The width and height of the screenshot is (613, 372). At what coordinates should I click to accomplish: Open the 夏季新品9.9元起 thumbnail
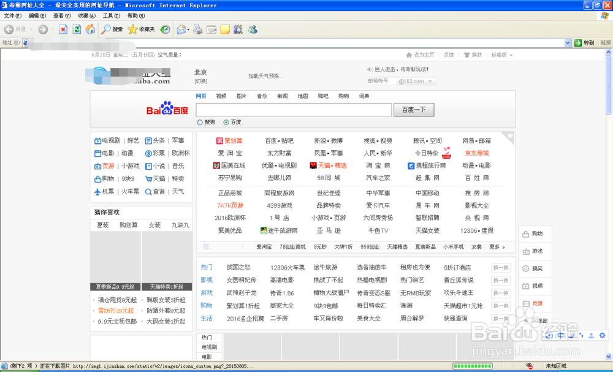point(115,261)
